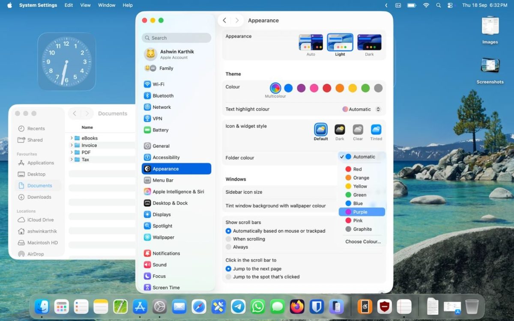Open Spotlight search in menu bar
The image size is (514, 321).
click(x=438, y=5)
